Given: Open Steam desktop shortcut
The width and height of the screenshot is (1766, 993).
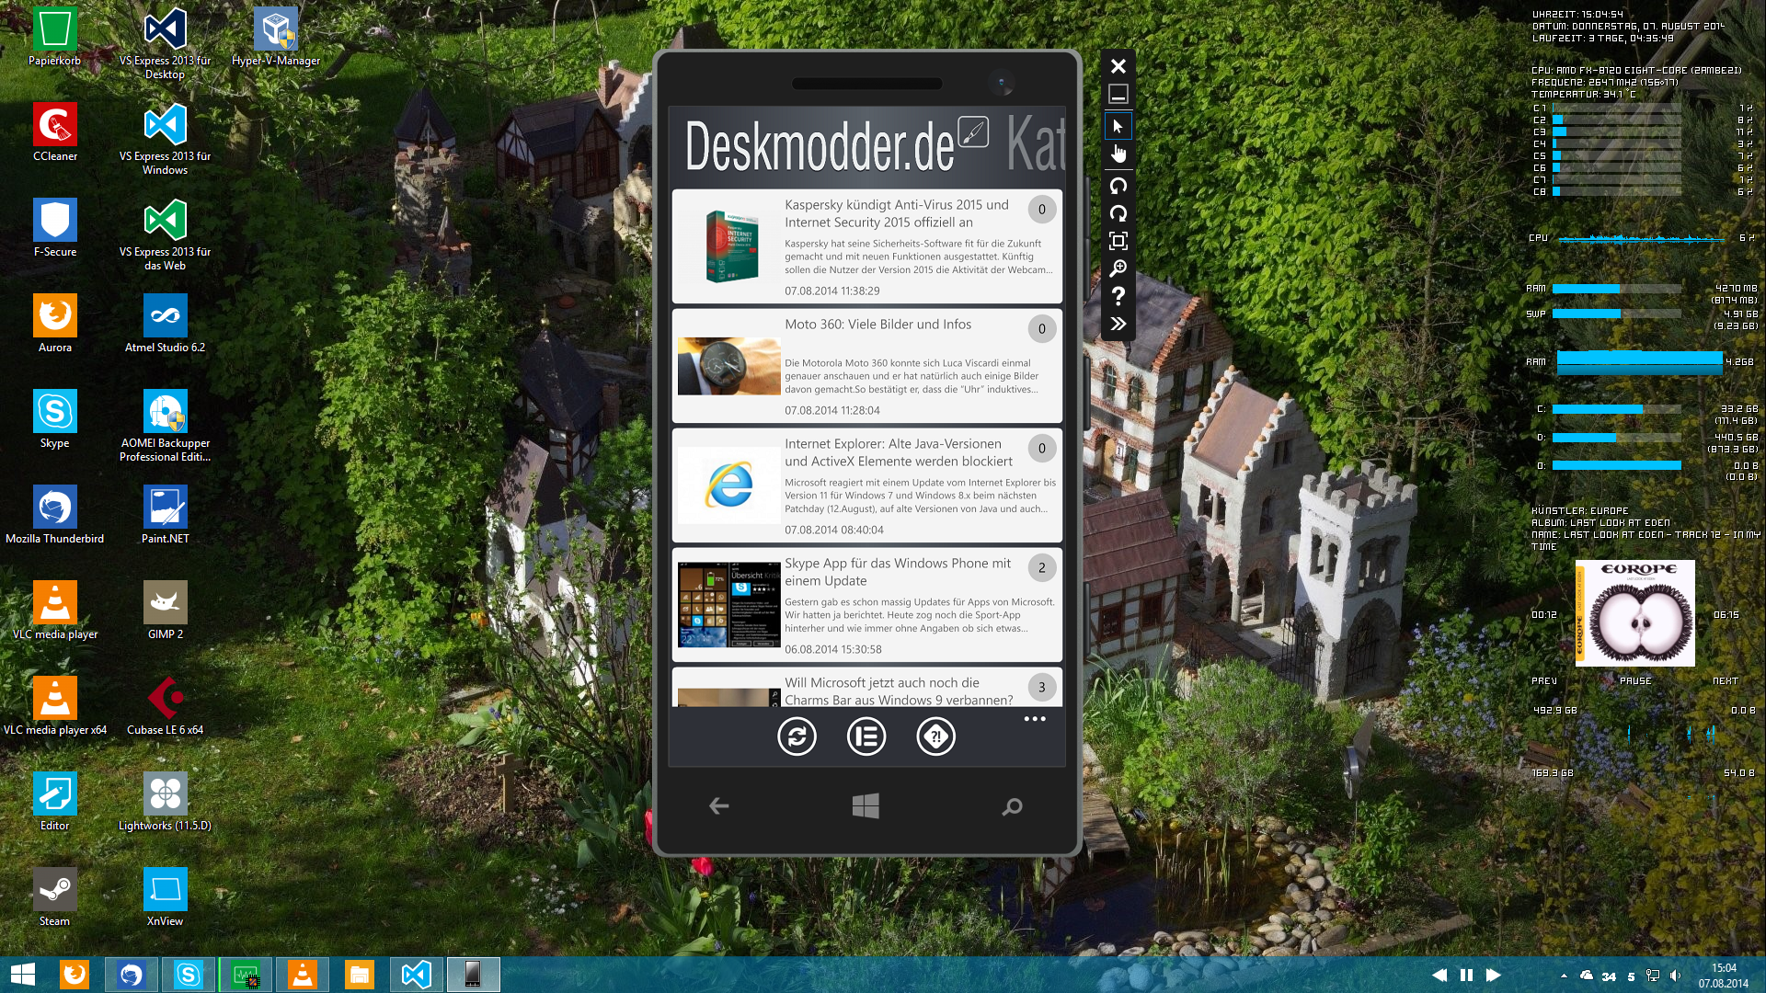Looking at the screenshot, I should click(x=55, y=897).
